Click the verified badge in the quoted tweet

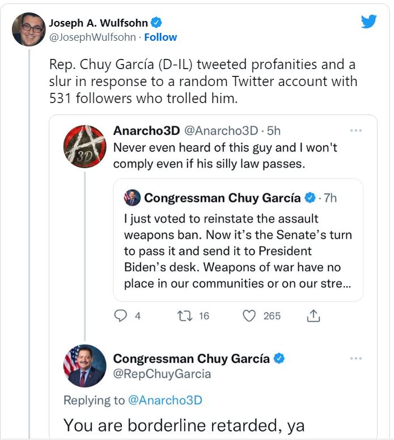pyautogui.click(x=310, y=198)
